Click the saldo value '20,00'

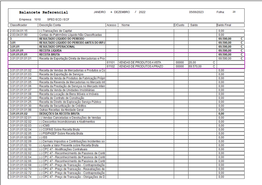tap(192, 63)
